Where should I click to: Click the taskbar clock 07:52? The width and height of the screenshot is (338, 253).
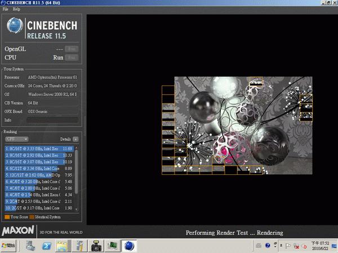point(319,246)
